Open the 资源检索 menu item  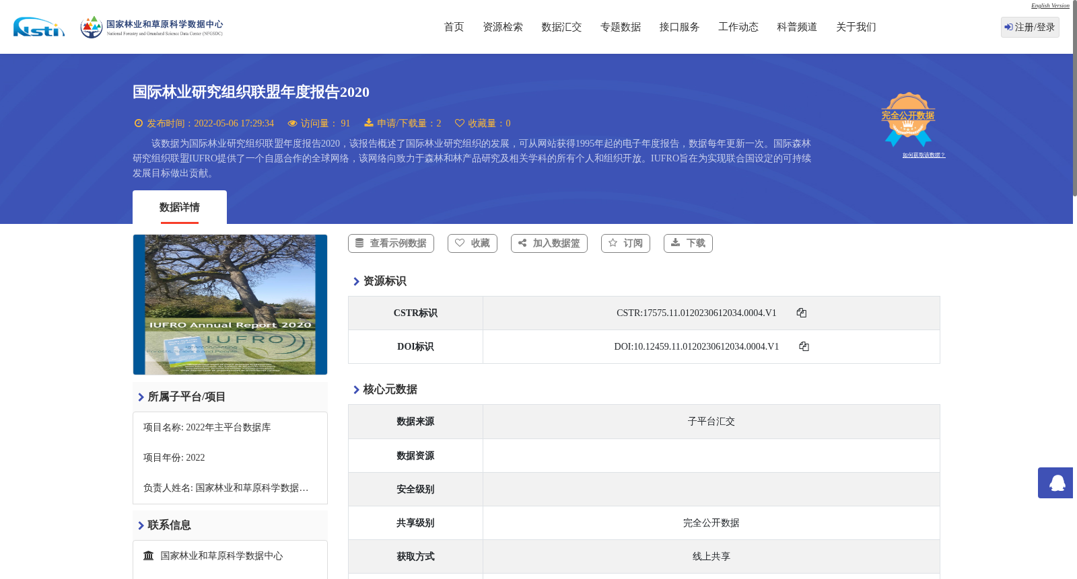(x=503, y=27)
